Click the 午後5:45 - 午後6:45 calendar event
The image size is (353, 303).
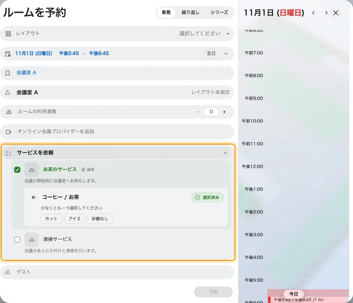click(308, 300)
